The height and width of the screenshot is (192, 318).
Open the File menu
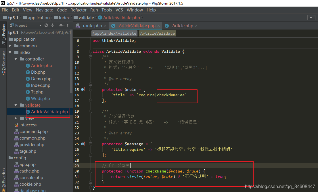(x=5, y=10)
